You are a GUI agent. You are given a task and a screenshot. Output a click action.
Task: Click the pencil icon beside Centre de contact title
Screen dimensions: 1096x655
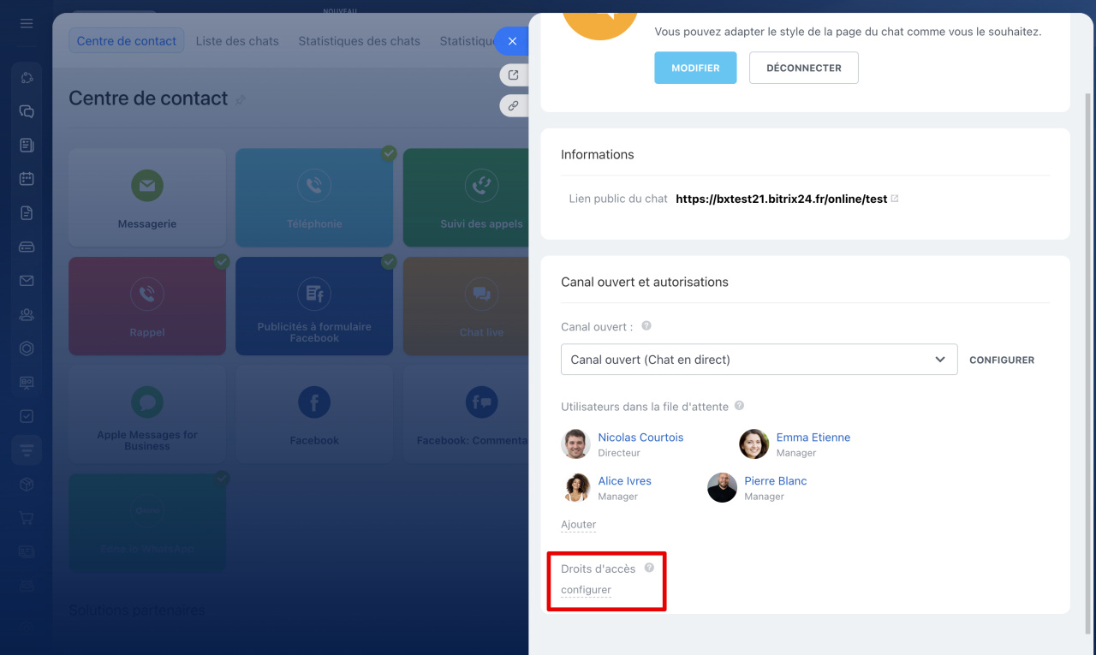pyautogui.click(x=241, y=100)
